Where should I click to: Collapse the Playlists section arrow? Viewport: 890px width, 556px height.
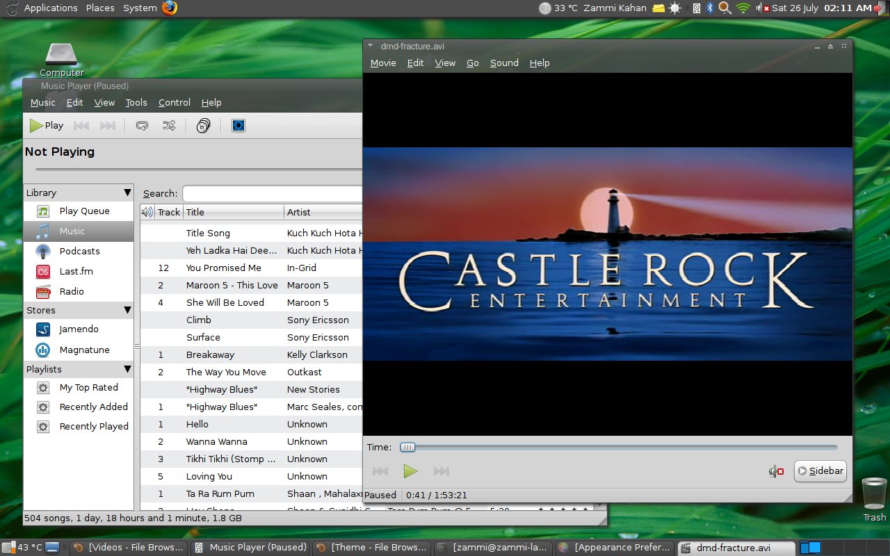tap(127, 369)
